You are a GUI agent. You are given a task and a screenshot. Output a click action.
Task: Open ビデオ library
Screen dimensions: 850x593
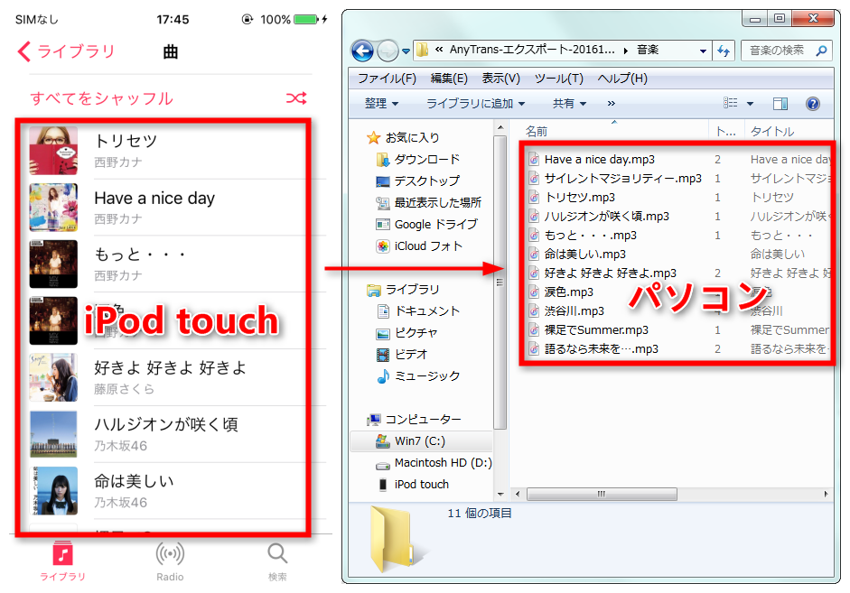pyautogui.click(x=402, y=354)
